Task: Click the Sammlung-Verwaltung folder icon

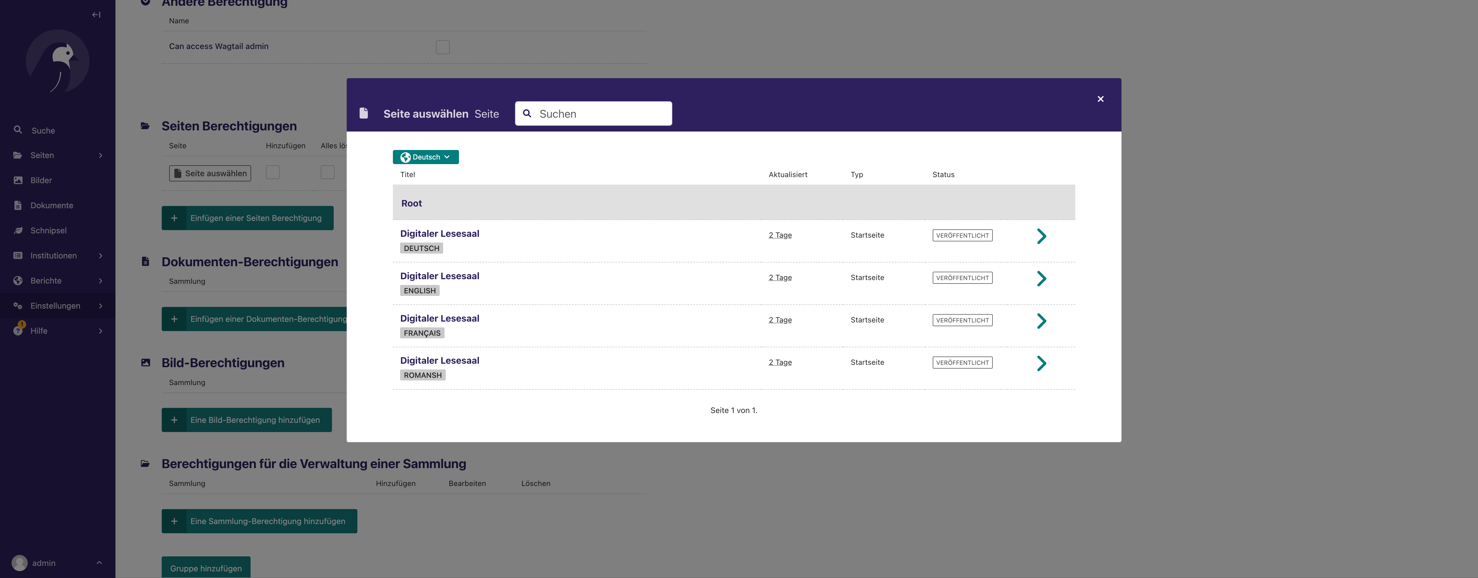Action: click(x=145, y=463)
